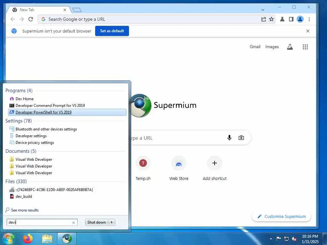327x245 pixels.
Task: Open the tab search dropdown chevron
Action: point(263,10)
